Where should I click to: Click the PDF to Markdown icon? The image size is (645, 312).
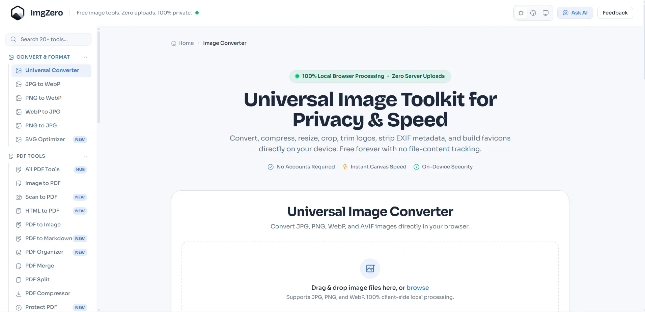click(19, 239)
